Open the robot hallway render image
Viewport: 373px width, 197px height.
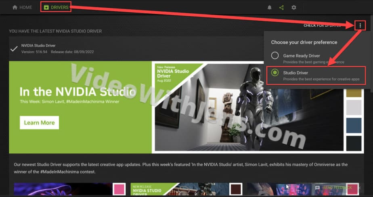click(249, 107)
